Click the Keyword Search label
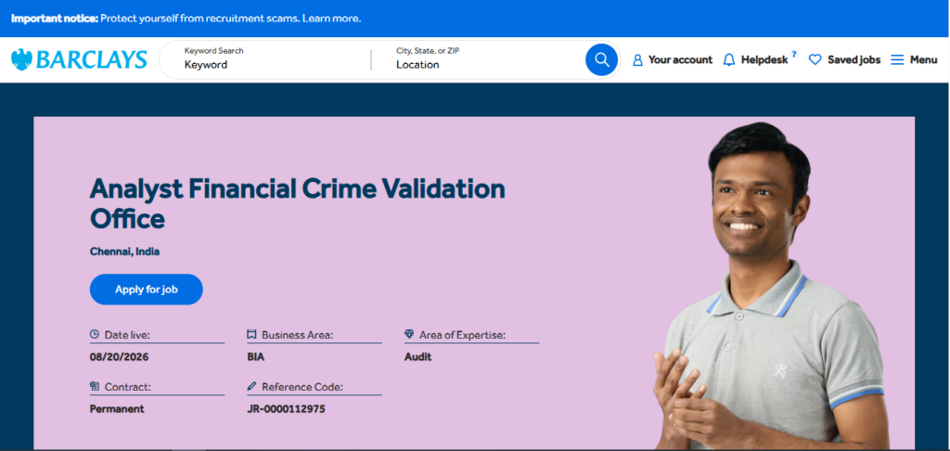 point(214,51)
